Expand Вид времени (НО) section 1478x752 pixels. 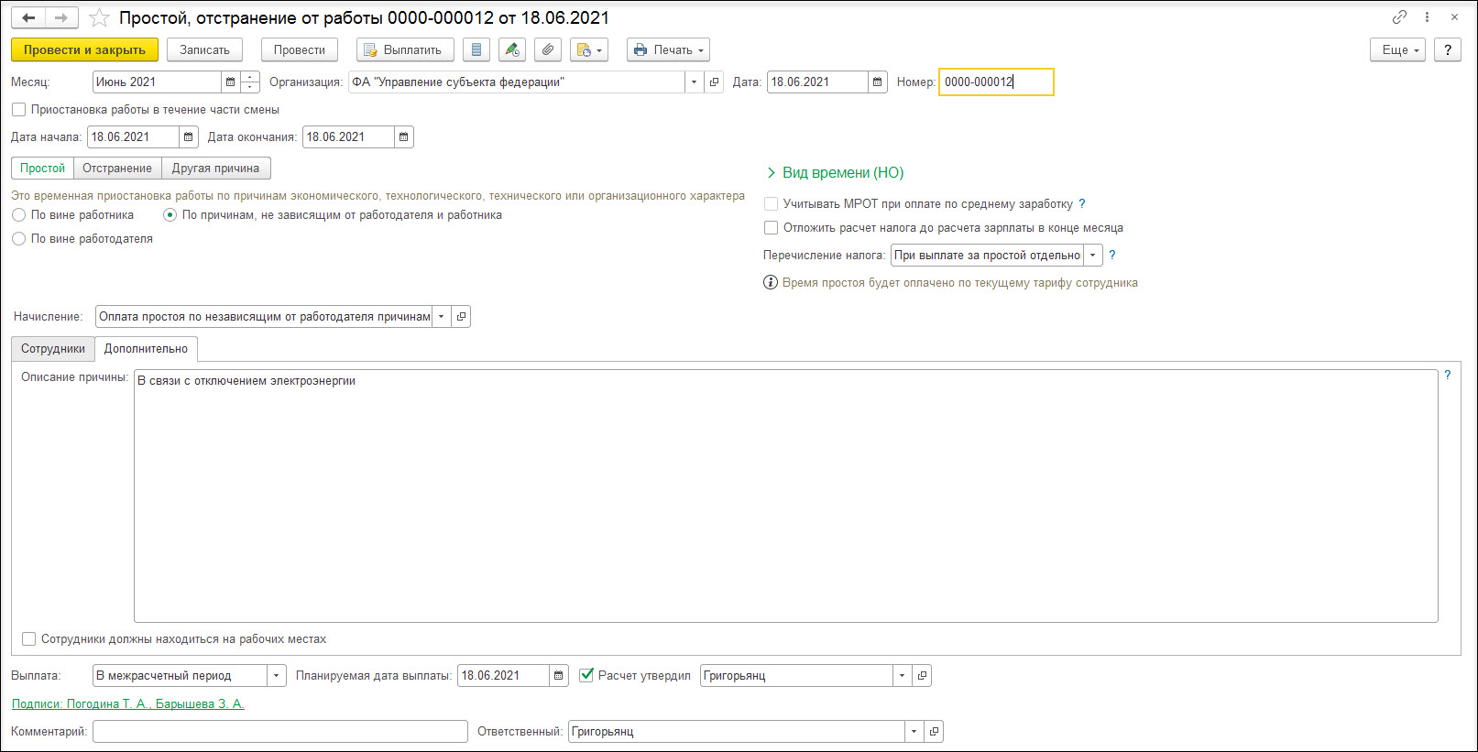[835, 173]
